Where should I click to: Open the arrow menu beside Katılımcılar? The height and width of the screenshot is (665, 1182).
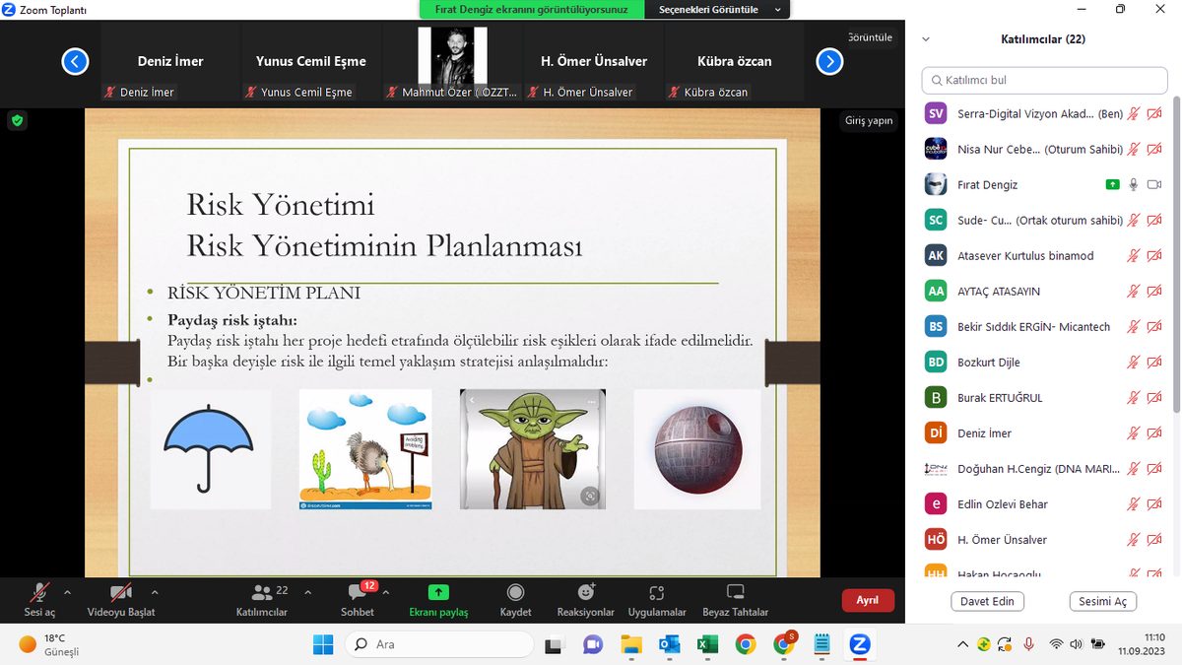point(307,592)
